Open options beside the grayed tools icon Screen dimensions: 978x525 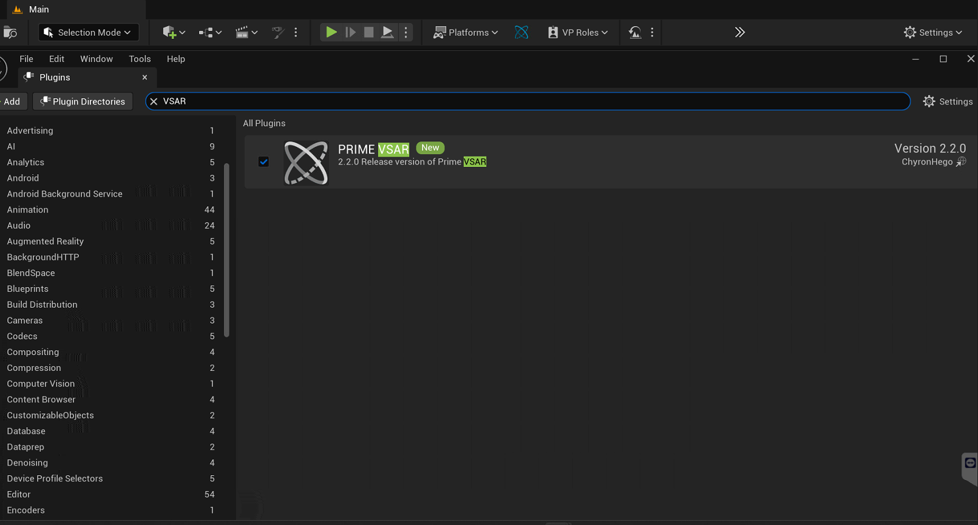point(296,32)
